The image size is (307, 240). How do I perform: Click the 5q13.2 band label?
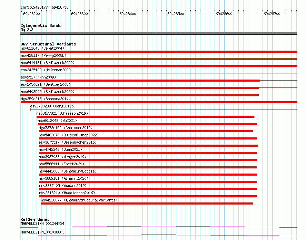tap(27, 30)
